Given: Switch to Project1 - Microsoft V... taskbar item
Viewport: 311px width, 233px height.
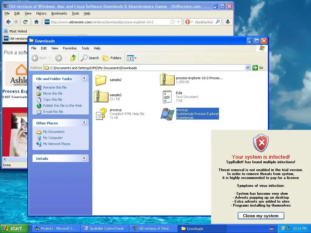Looking at the screenshot, I should pos(56,228).
